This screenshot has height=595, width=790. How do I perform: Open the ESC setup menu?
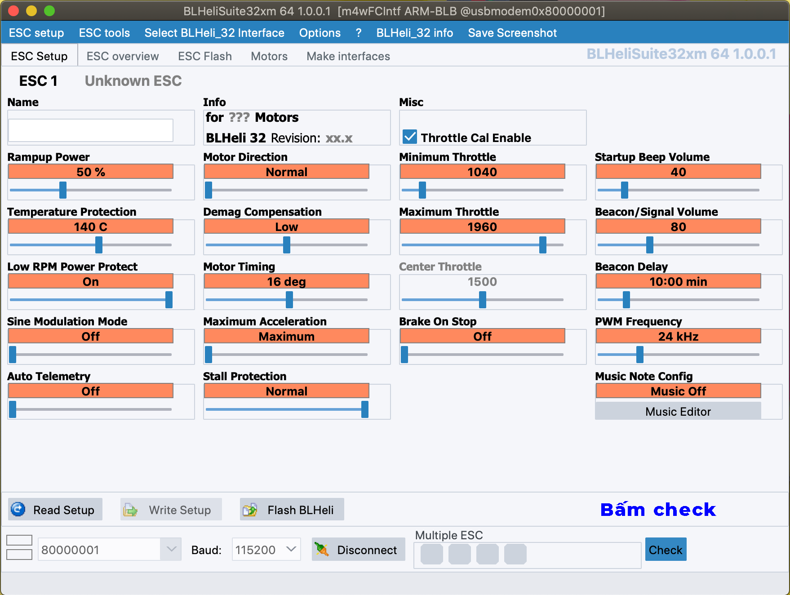pyautogui.click(x=36, y=33)
